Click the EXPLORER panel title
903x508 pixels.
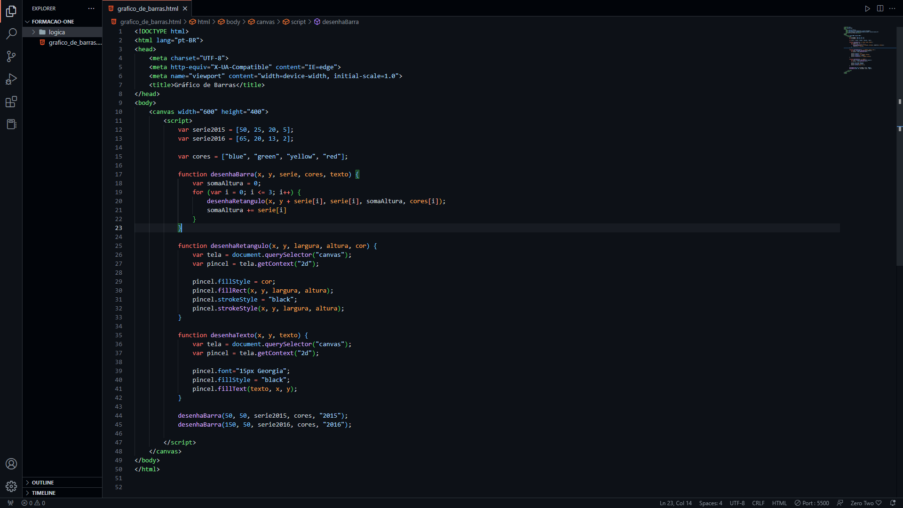click(44, 8)
